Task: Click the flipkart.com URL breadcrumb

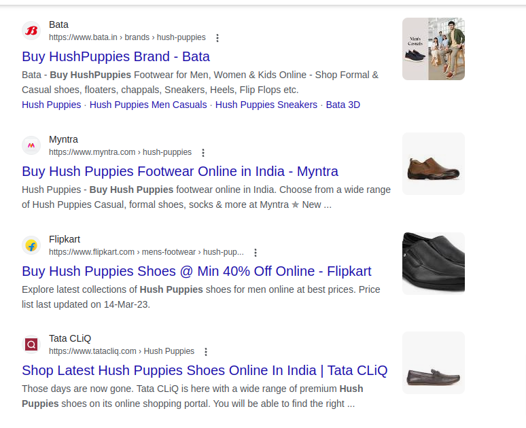Action: click(146, 252)
